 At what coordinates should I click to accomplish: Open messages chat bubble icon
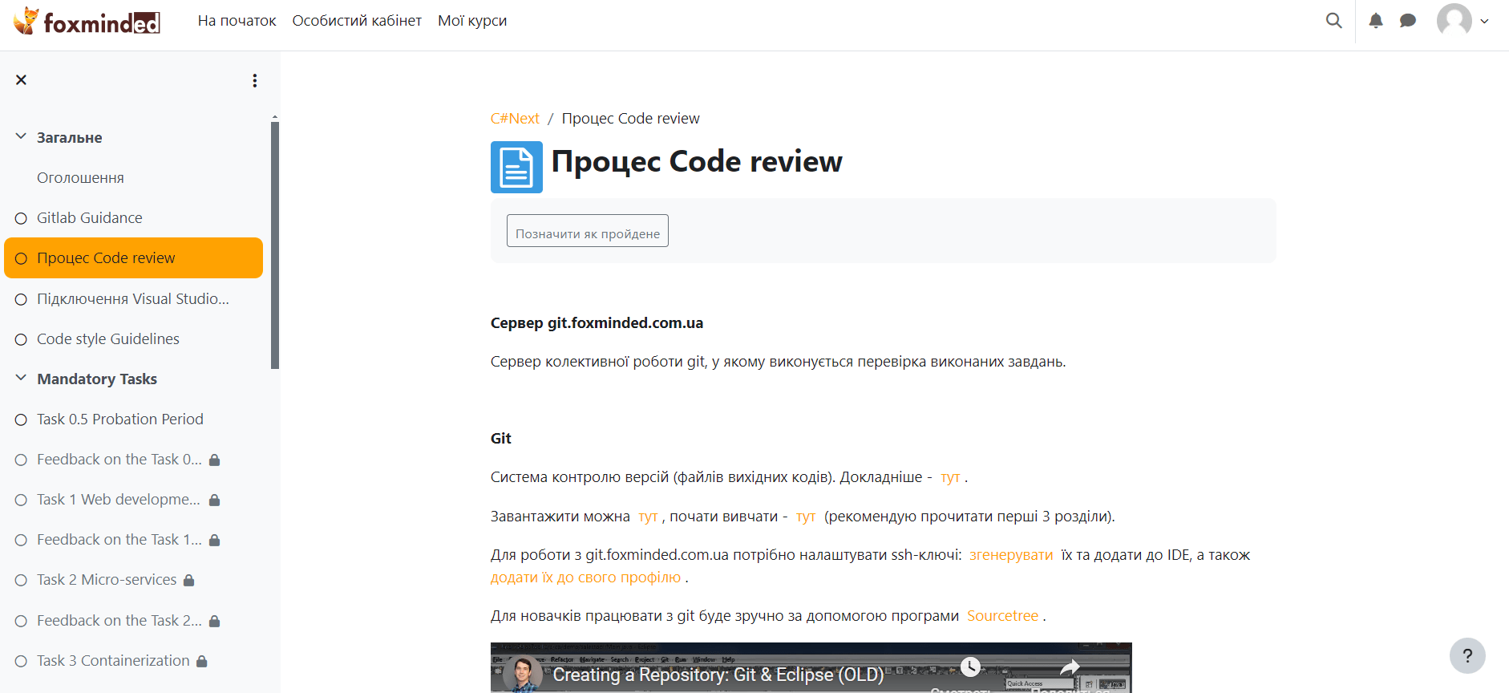[x=1407, y=21]
